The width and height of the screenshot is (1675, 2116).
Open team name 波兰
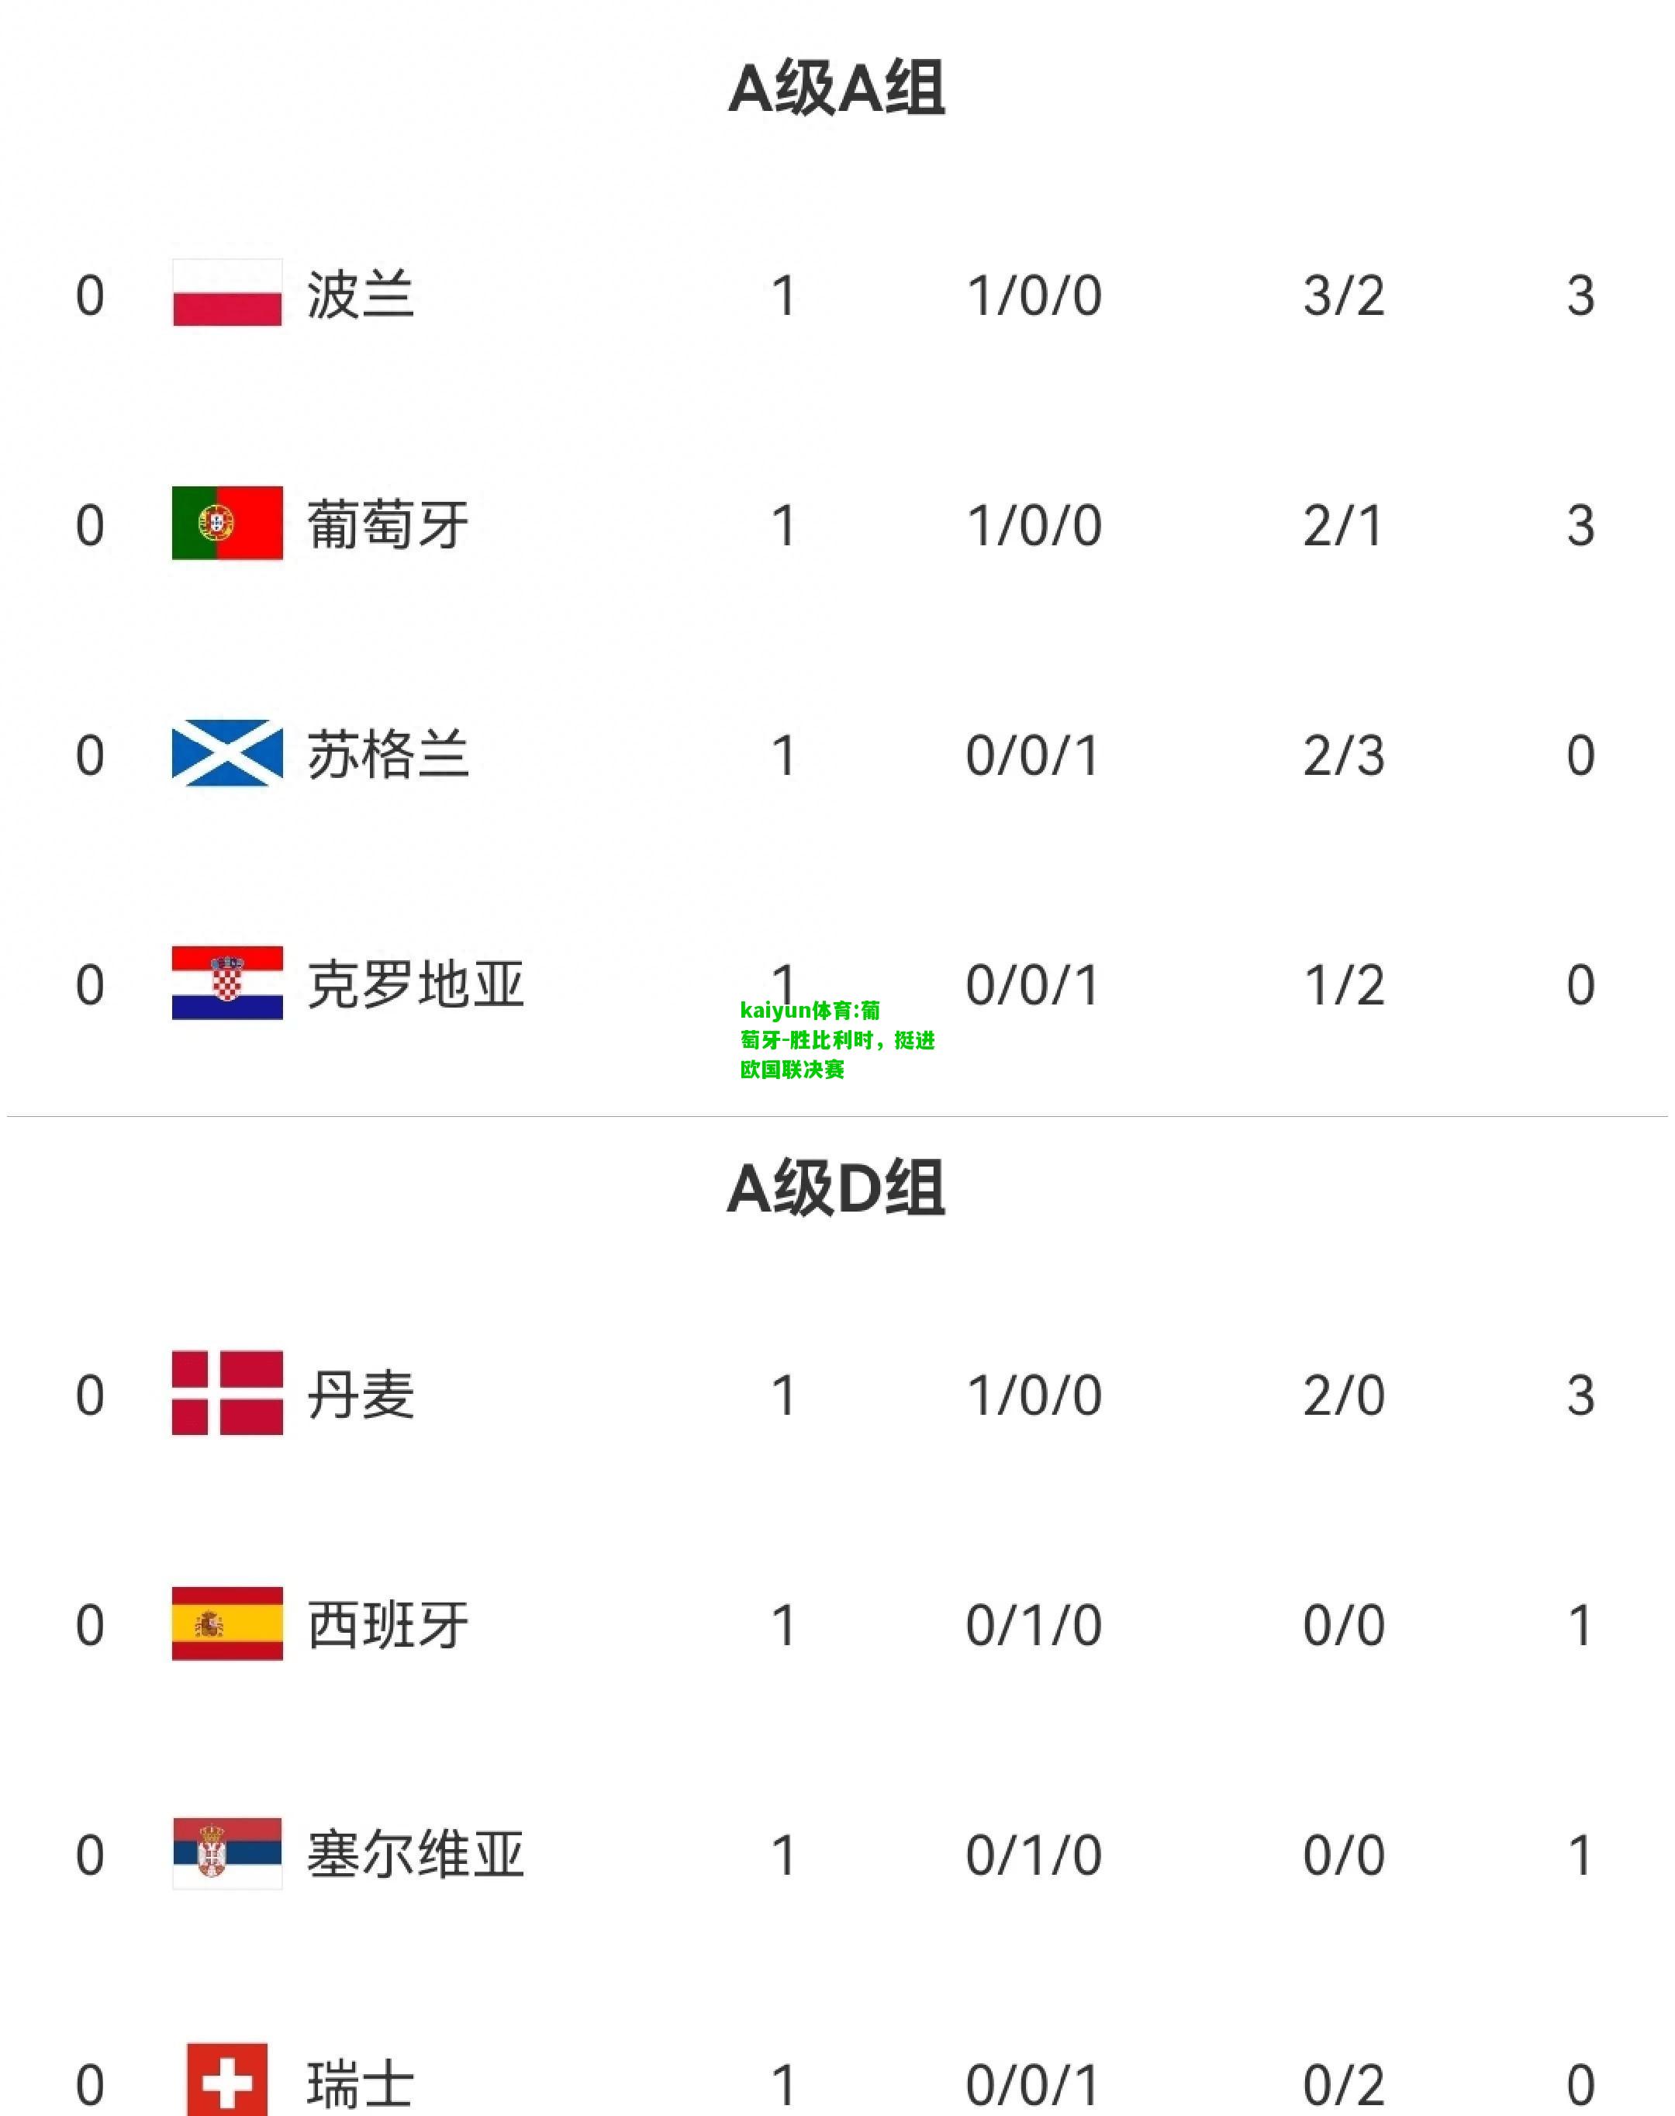[361, 294]
